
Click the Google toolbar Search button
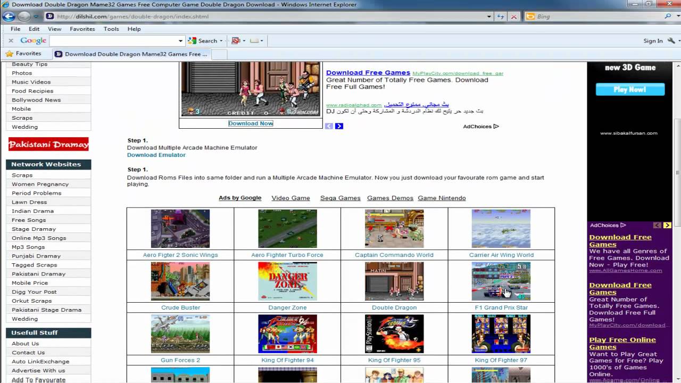[x=203, y=40]
